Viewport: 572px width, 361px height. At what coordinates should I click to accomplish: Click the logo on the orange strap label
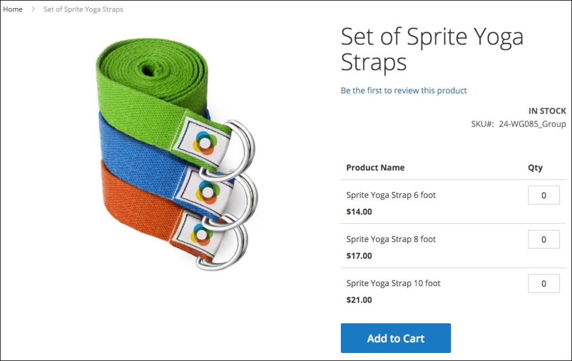(202, 234)
